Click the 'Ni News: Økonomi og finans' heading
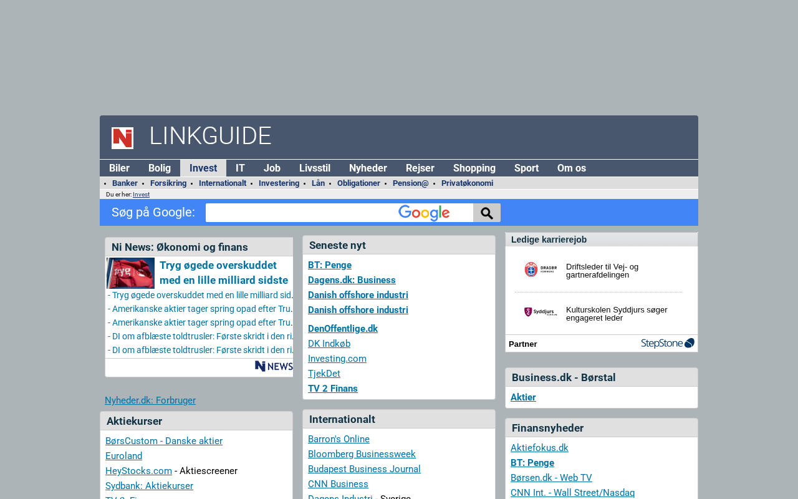This screenshot has height=499, width=798. 180,247
